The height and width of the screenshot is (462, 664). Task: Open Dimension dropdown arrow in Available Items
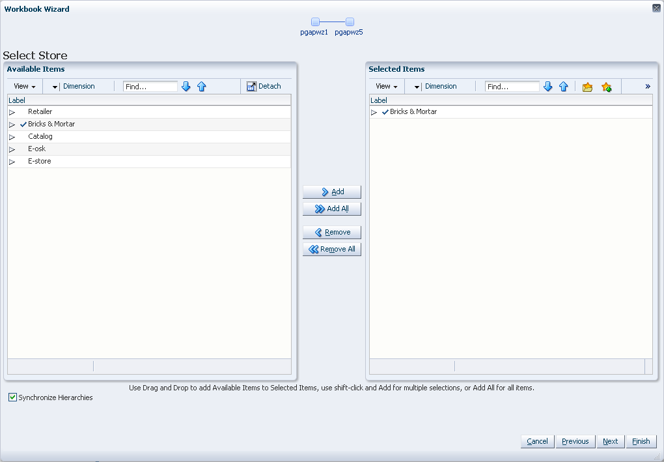point(55,87)
